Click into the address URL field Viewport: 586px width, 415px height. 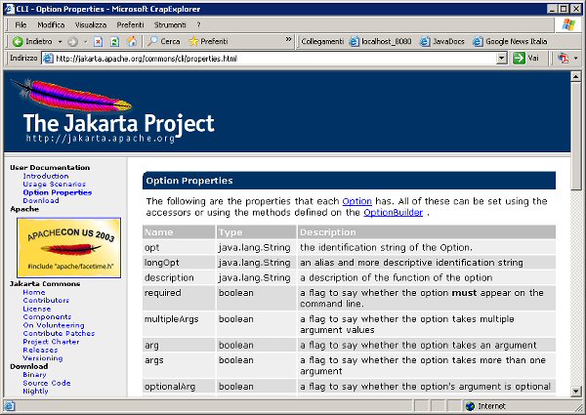274,59
